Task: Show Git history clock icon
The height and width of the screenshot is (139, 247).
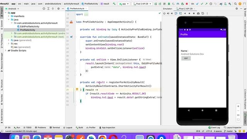Action: pyautogui.click(x=211, y=4)
